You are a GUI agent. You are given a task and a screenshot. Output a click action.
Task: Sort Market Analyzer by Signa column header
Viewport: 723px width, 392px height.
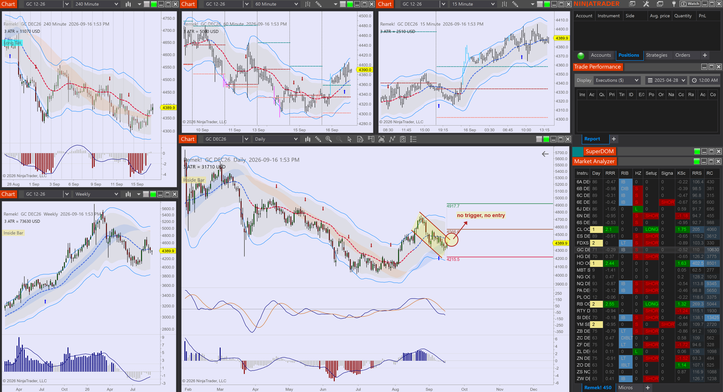[x=667, y=173]
